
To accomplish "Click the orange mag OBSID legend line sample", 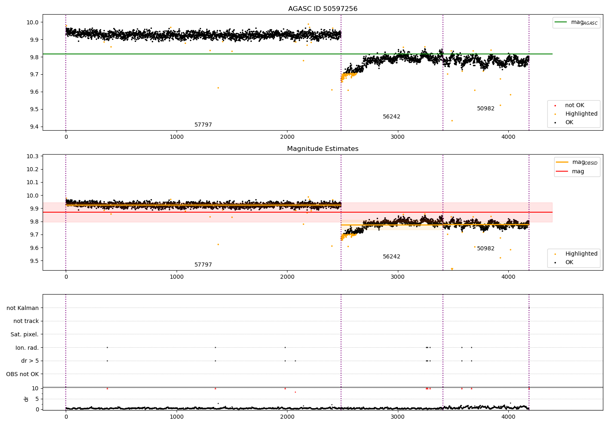I will click(562, 162).
